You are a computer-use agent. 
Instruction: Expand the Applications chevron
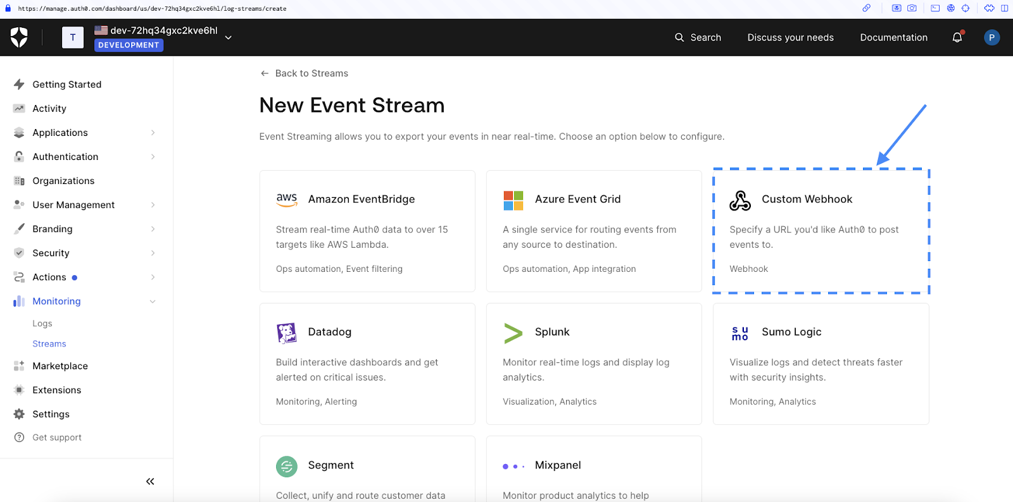(x=153, y=133)
